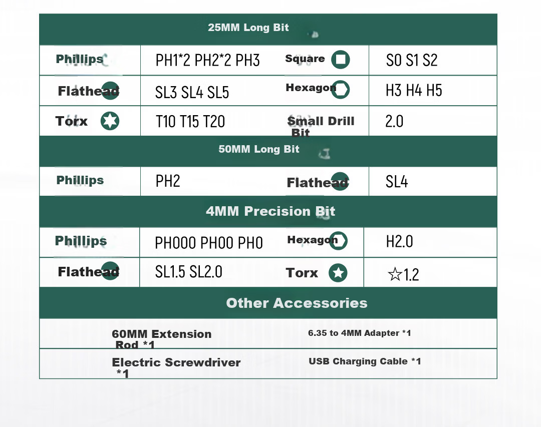Click the 60MM Extension Rod entry

pyautogui.click(x=161, y=339)
